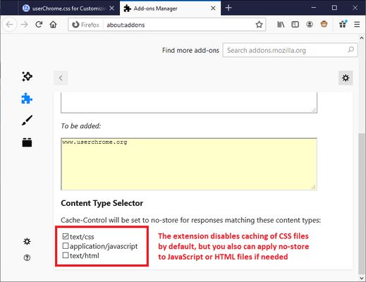Screen dimensions: 366x282
Task: Click inside the yellow To be added textarea
Action: (x=189, y=164)
